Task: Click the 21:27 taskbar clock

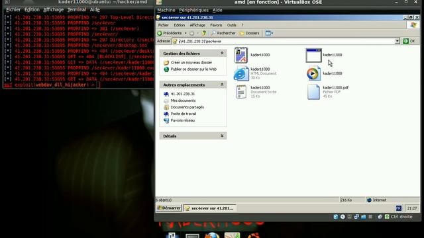Action: [412, 208]
